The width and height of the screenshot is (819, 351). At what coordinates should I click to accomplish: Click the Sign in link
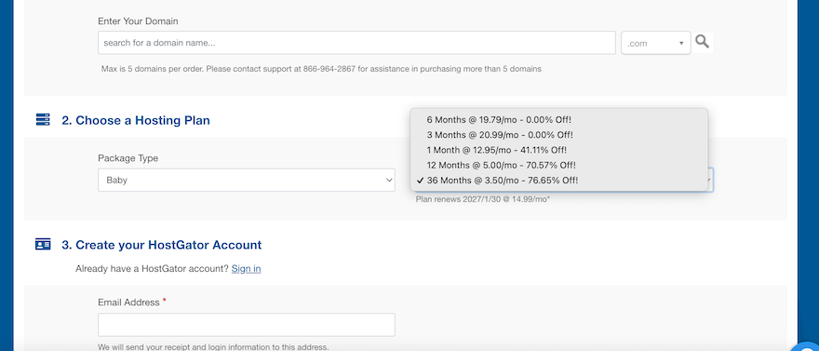click(x=246, y=268)
